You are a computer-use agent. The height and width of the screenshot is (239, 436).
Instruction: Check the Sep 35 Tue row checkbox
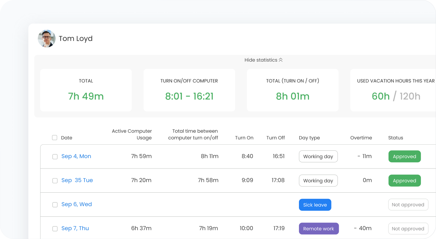(x=55, y=181)
